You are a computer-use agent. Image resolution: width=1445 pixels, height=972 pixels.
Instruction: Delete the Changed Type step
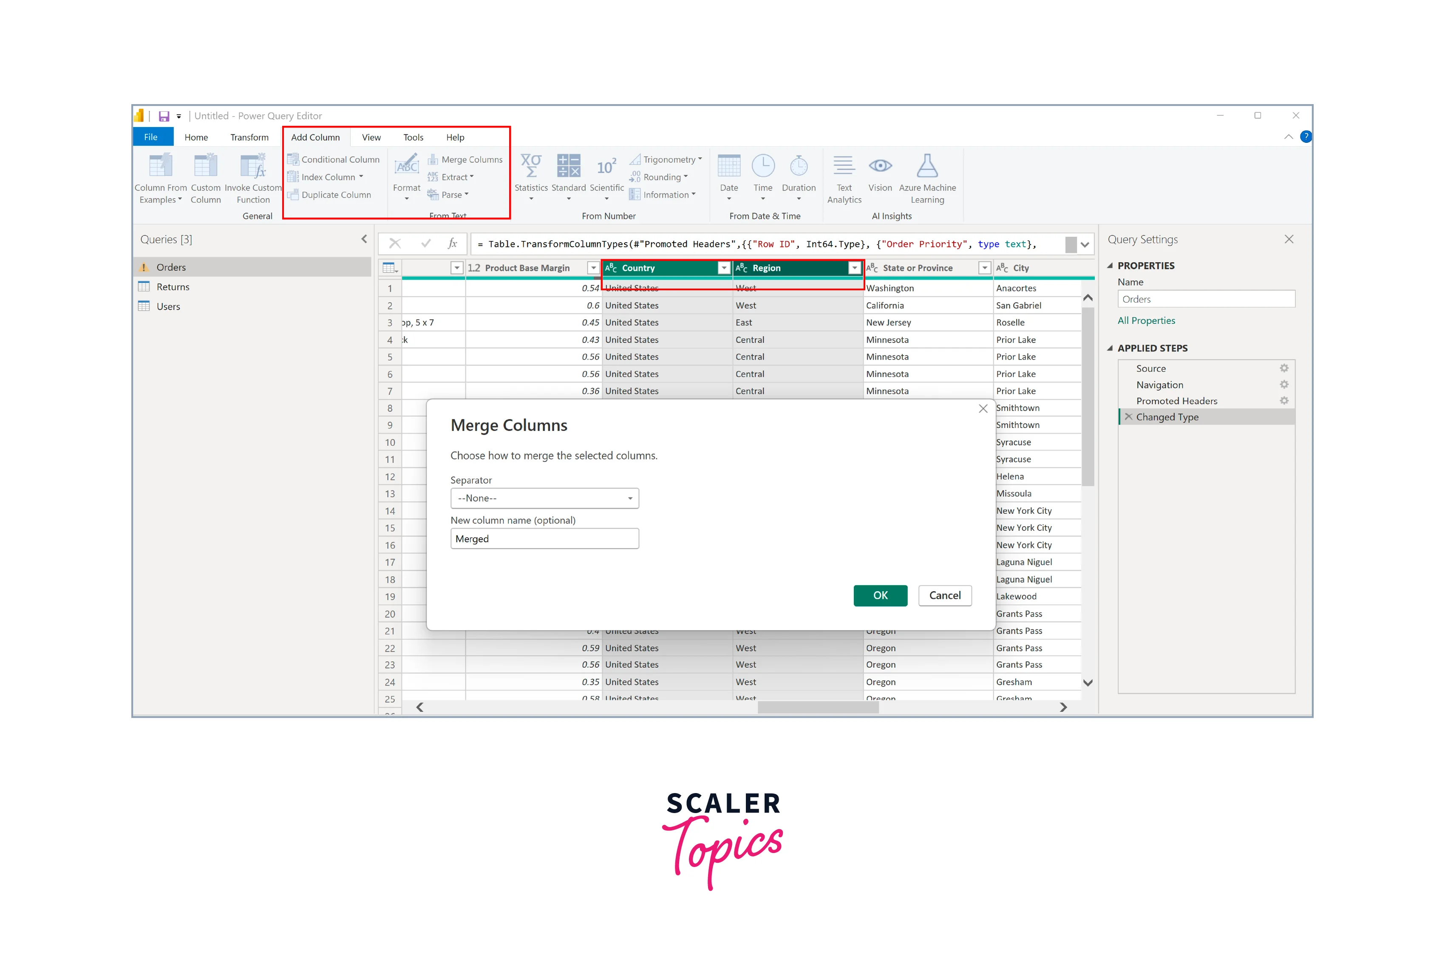pyautogui.click(x=1129, y=417)
